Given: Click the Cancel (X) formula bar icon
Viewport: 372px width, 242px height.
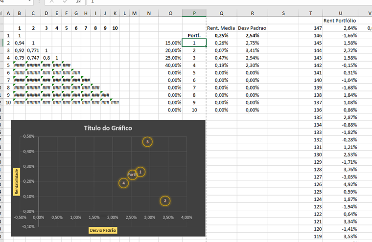Looking at the screenshot, I should pyautogui.click(x=50, y=2).
